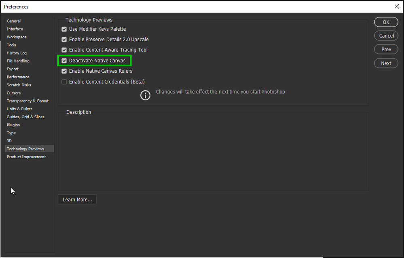Image resolution: width=404 pixels, height=258 pixels.
Task: Select Scratch Disks in the sidebar
Action: (x=19, y=85)
